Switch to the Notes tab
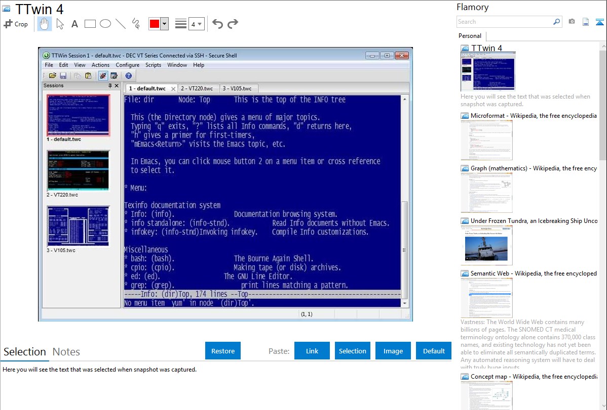 pos(66,352)
